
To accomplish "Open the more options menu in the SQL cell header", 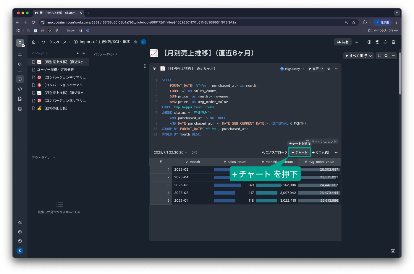I will 336,68.
